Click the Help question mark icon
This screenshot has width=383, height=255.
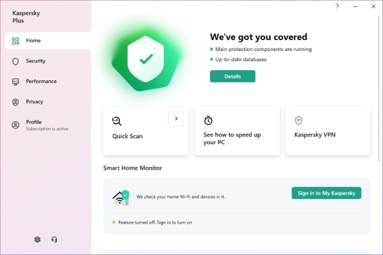click(x=337, y=6)
